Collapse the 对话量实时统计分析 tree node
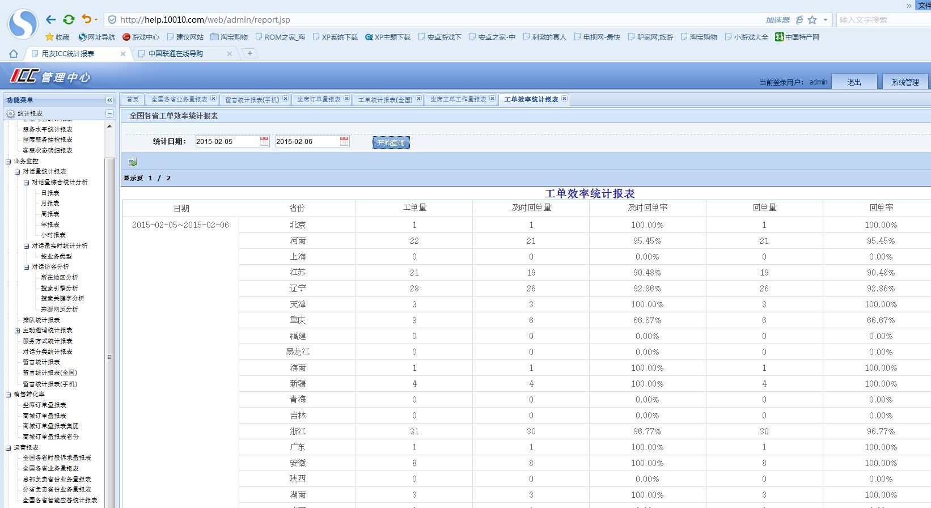 pos(26,245)
